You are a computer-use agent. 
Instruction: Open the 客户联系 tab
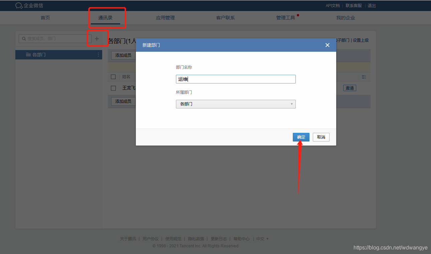click(x=225, y=18)
